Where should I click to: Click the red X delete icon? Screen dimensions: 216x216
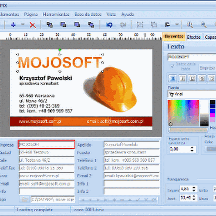click(33, 25)
